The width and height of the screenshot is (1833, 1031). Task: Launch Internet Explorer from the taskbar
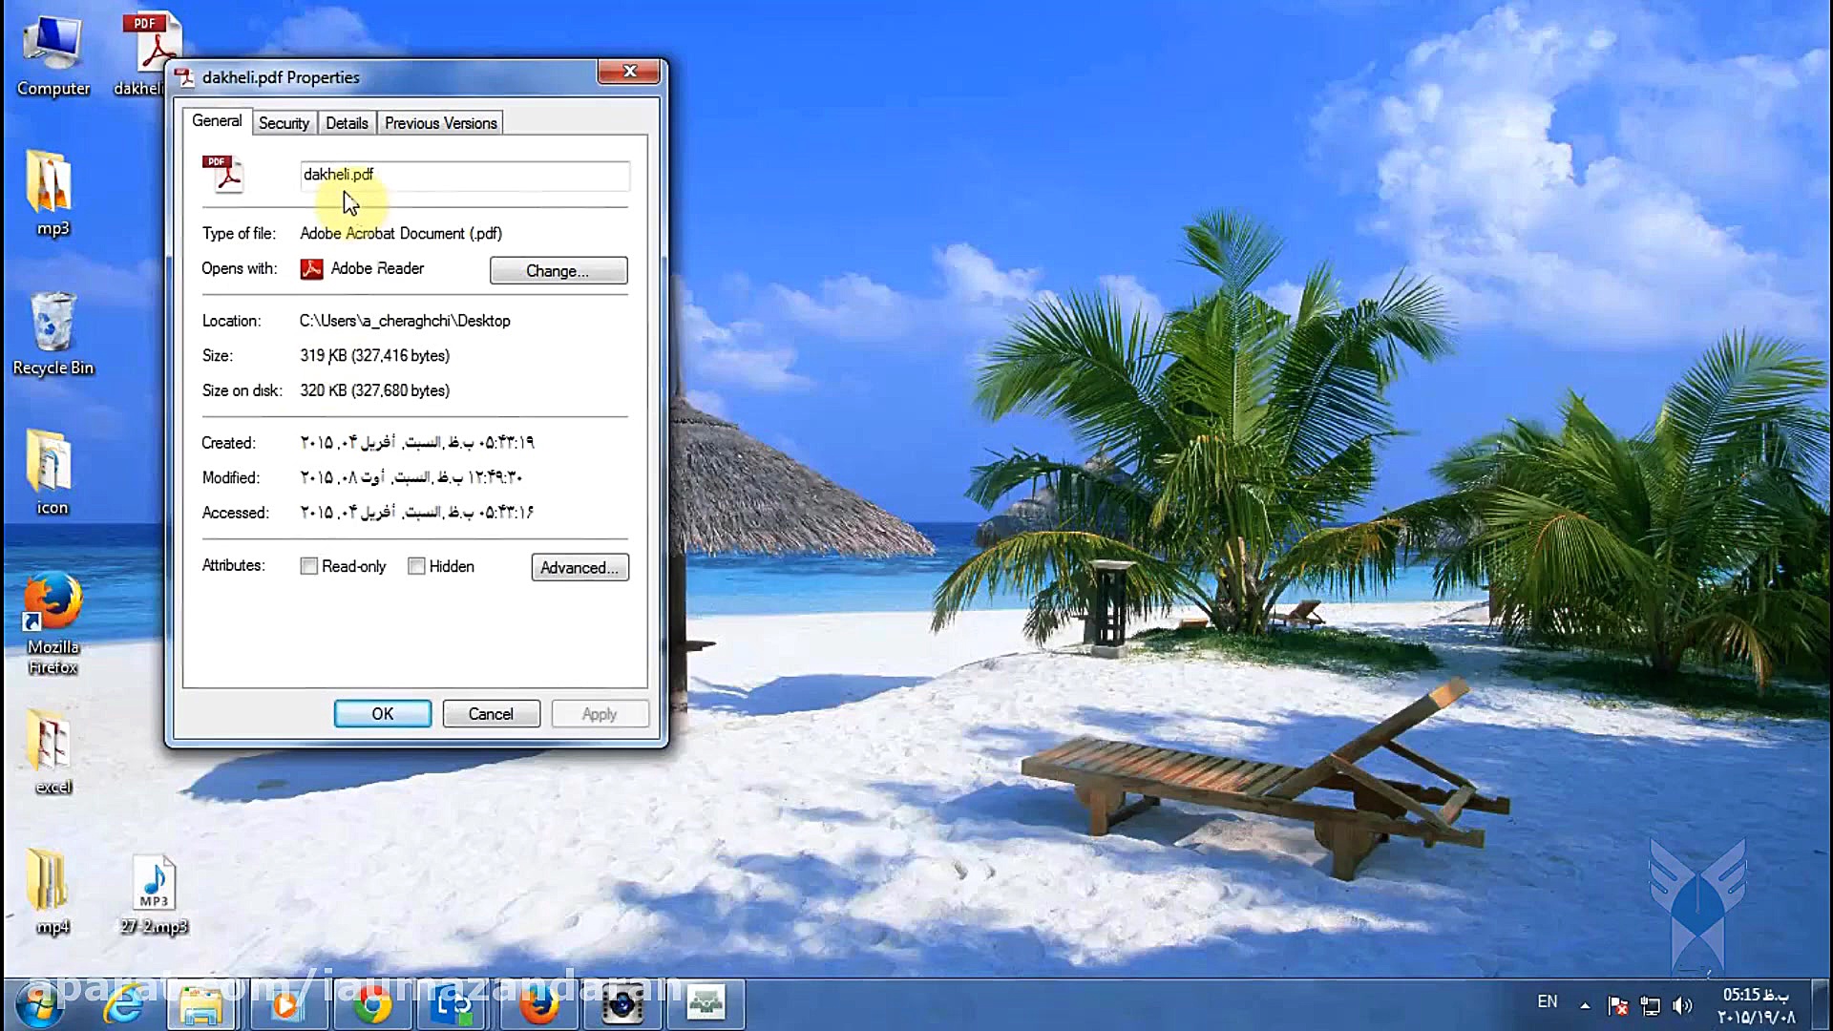[123, 1005]
